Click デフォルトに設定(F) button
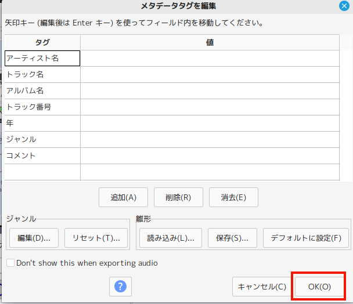Image resolution: width=353 pixels, height=304 pixels. pos(306,237)
